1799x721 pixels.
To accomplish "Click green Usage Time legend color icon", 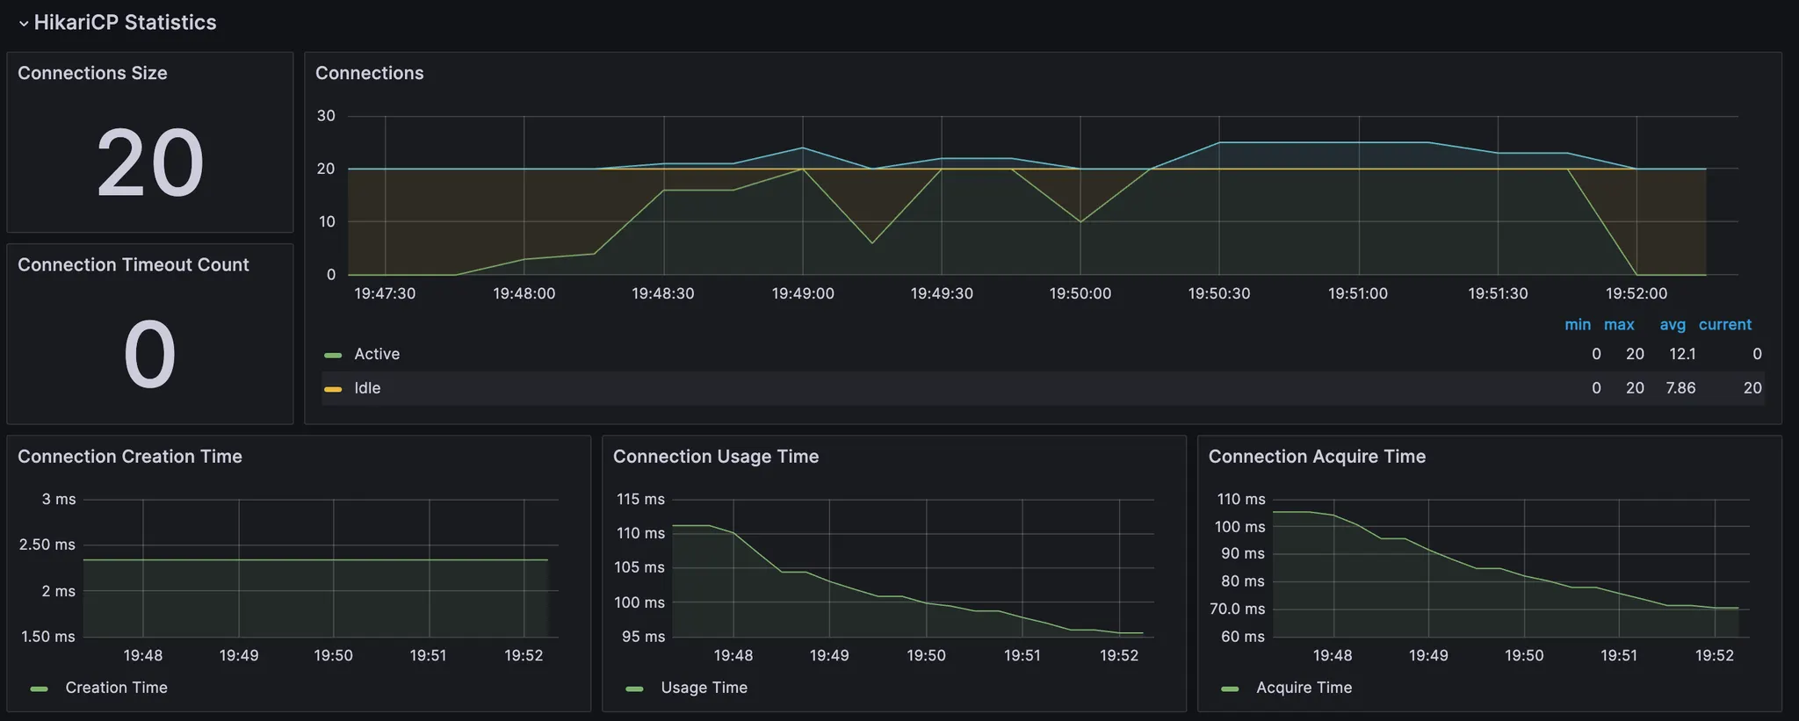I will (634, 689).
